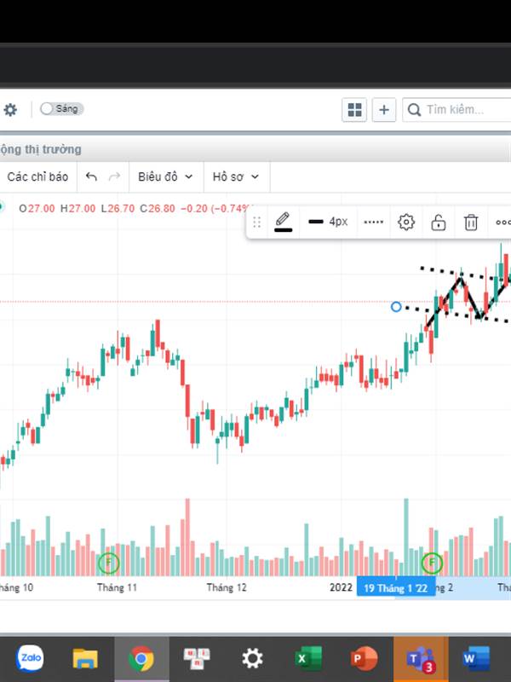
Task: Open Zalo from the taskbar
Action: 30,657
